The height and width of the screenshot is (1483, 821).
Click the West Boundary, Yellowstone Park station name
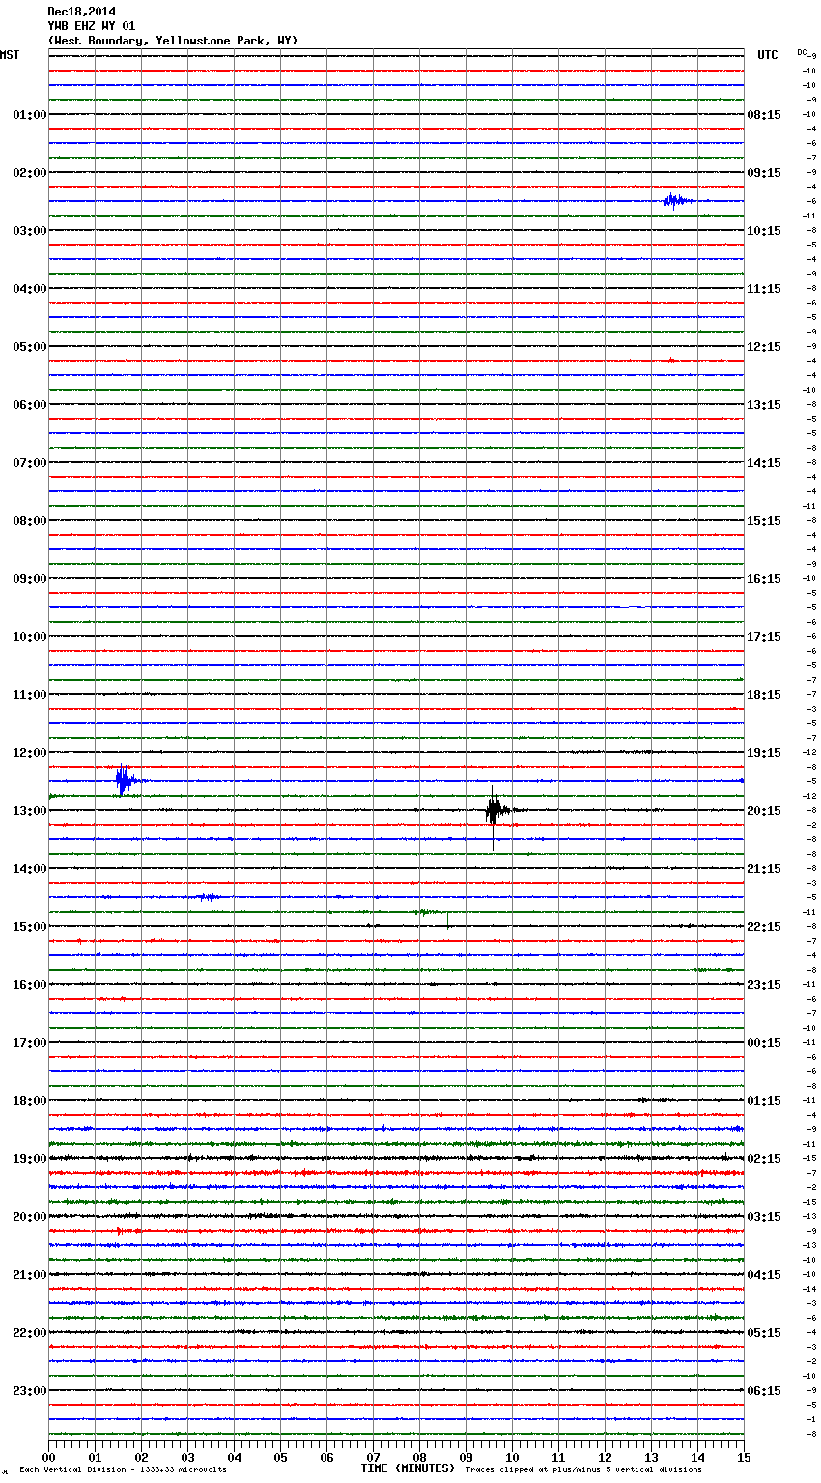click(173, 41)
